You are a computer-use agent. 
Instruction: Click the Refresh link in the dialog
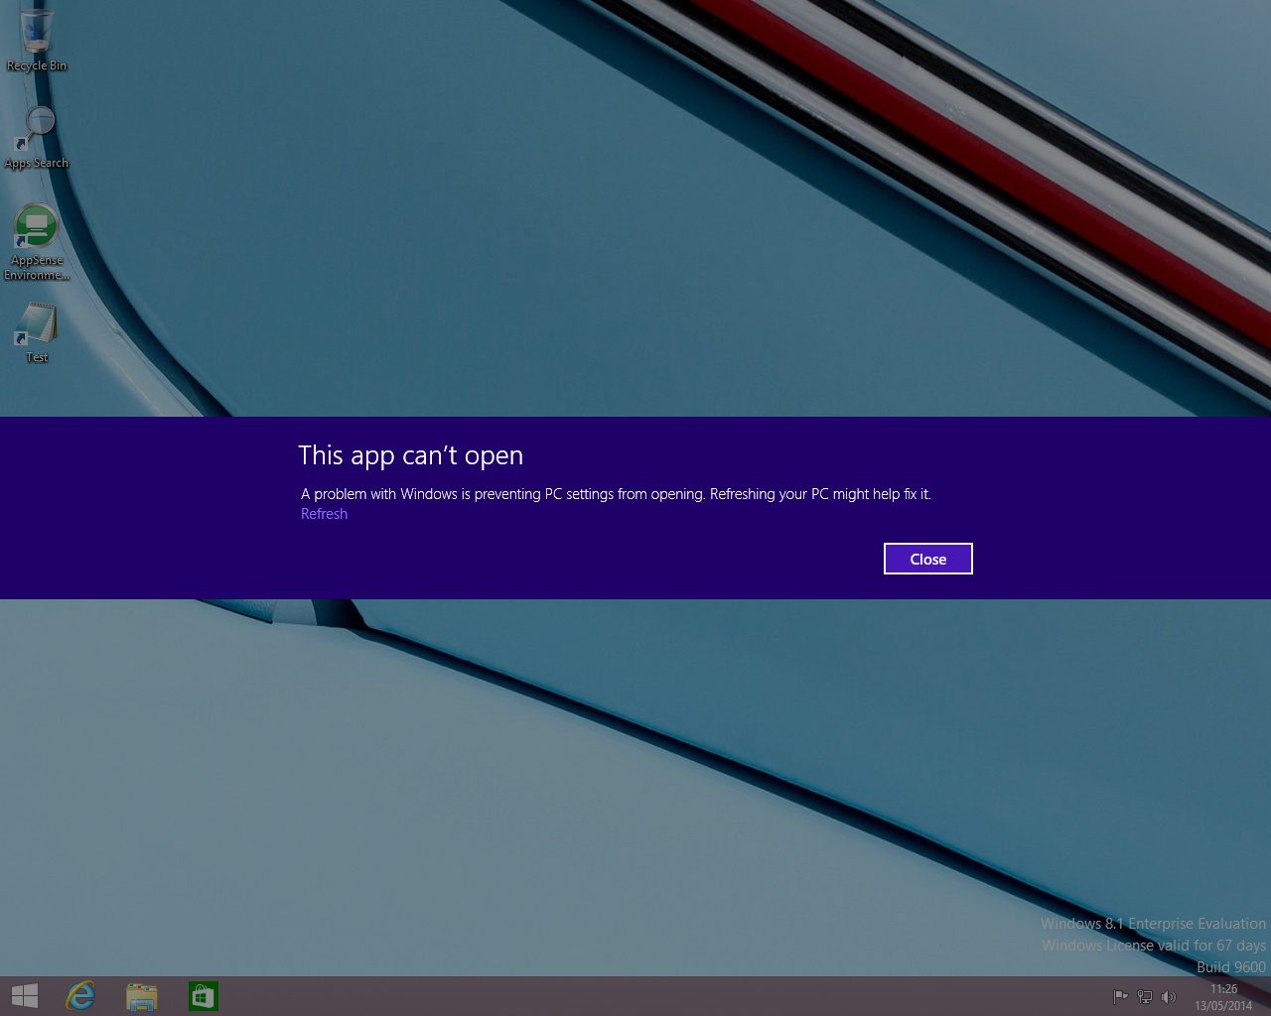(x=324, y=514)
